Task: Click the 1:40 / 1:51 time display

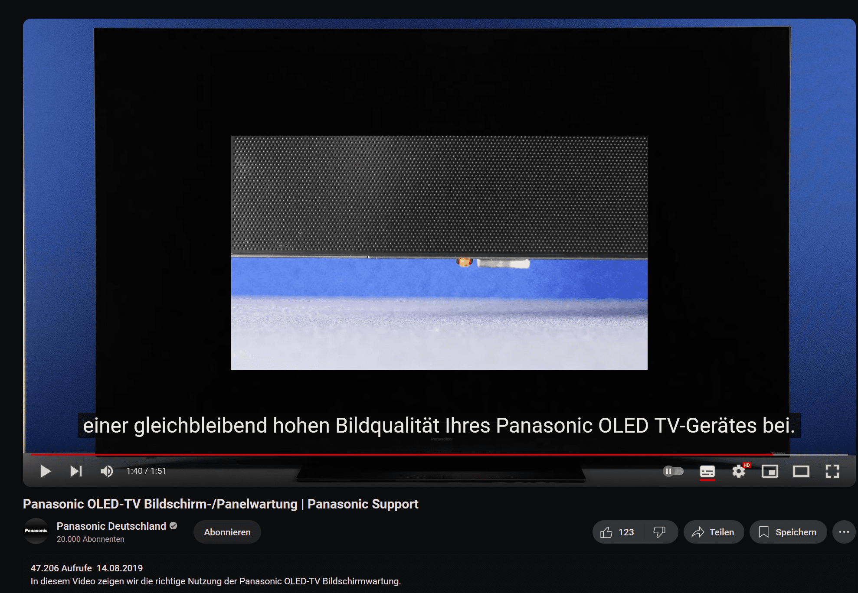Action: coord(146,471)
